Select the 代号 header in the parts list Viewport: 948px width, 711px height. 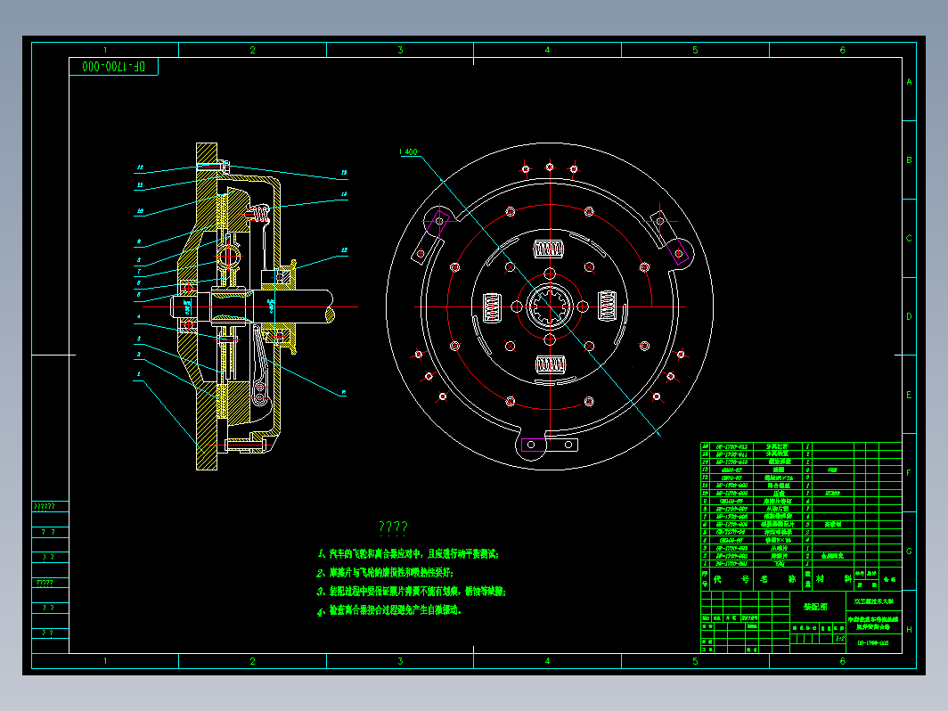point(731,579)
